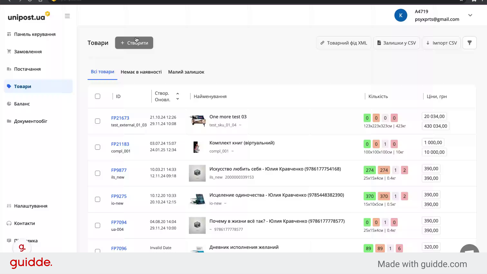
Task: Click product name Комплект книг (віртуальний)
Action: [x=242, y=143]
